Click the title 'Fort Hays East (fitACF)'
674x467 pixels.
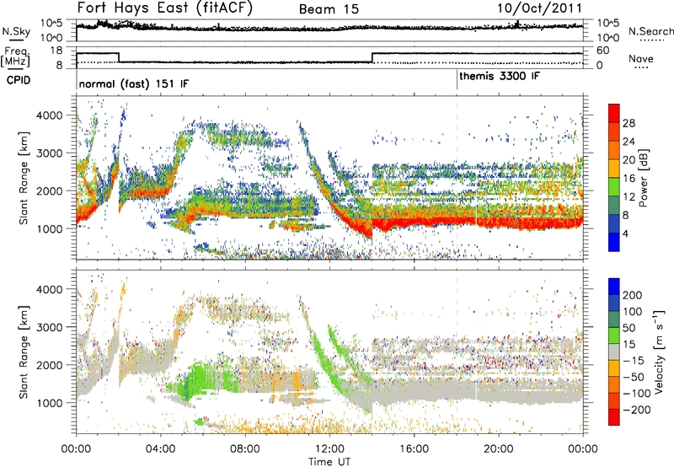(x=165, y=8)
